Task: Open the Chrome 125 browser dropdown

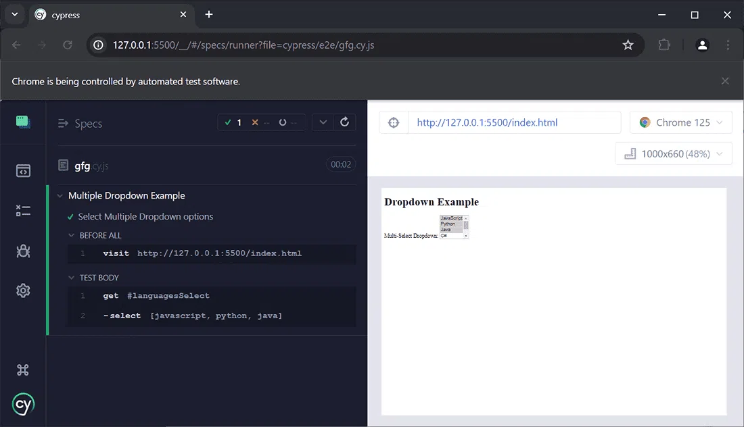Action: coord(681,123)
